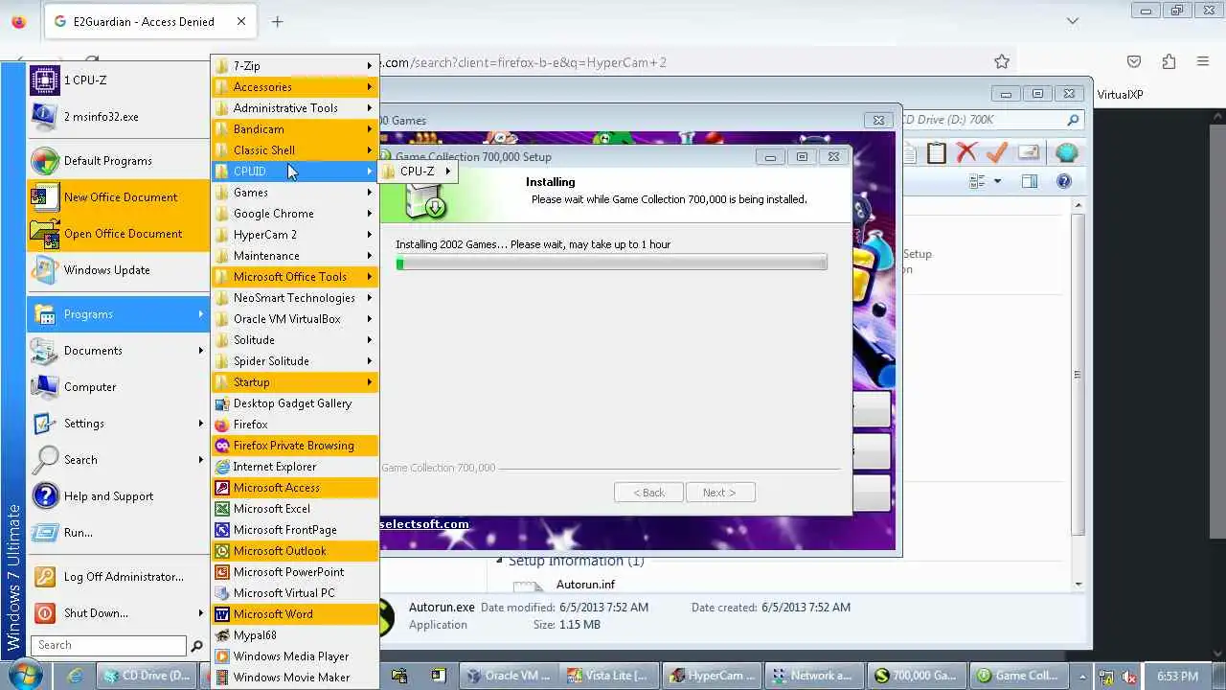The width and height of the screenshot is (1226, 690).
Task: Open Desktop Gadget Gallery
Action: point(295,403)
